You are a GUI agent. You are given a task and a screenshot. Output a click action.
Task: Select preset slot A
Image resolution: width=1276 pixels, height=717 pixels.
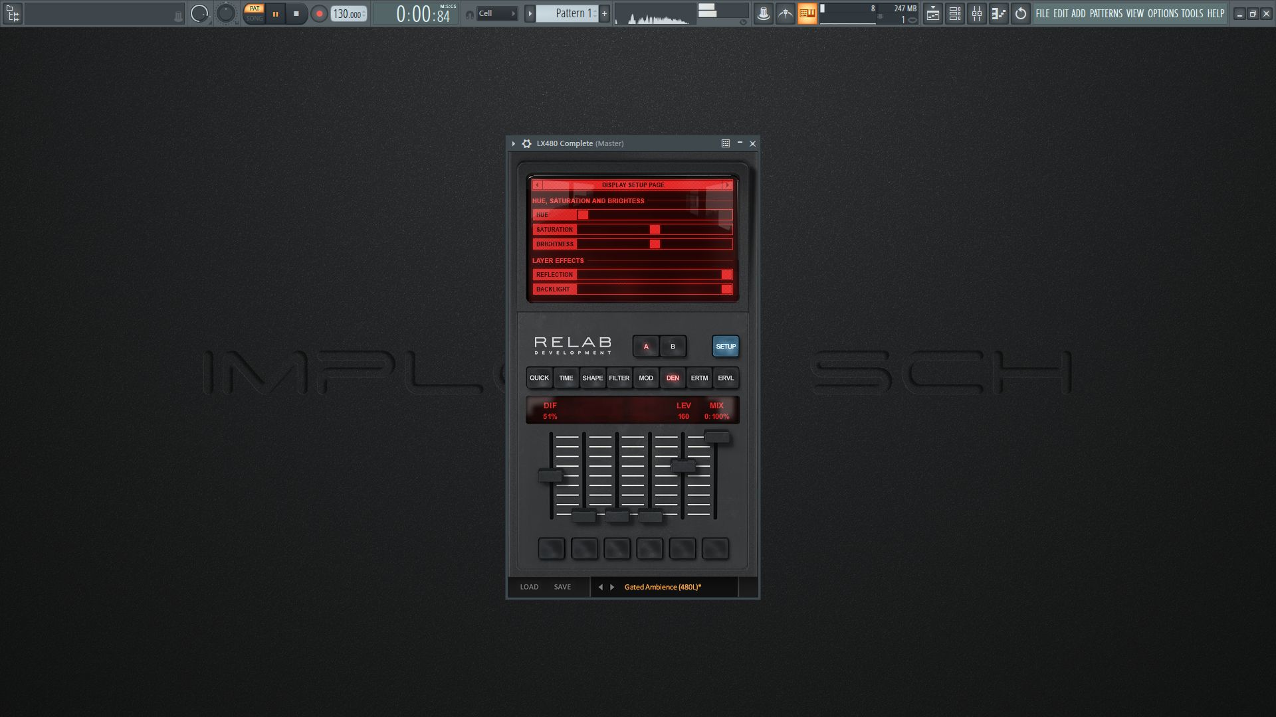[646, 347]
